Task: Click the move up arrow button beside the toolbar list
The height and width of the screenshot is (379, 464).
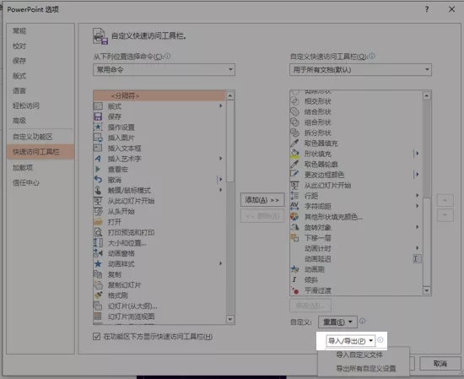Action: pyautogui.click(x=445, y=200)
